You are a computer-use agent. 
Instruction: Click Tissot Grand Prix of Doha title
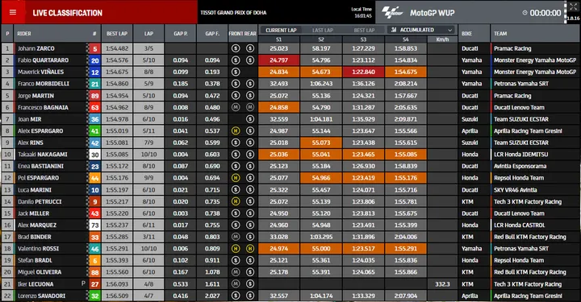pyautogui.click(x=233, y=13)
